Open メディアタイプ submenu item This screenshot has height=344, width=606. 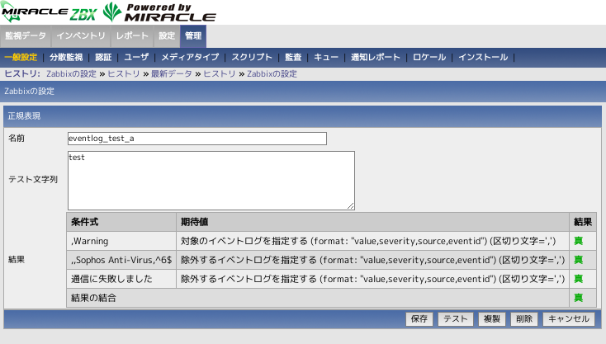click(190, 58)
